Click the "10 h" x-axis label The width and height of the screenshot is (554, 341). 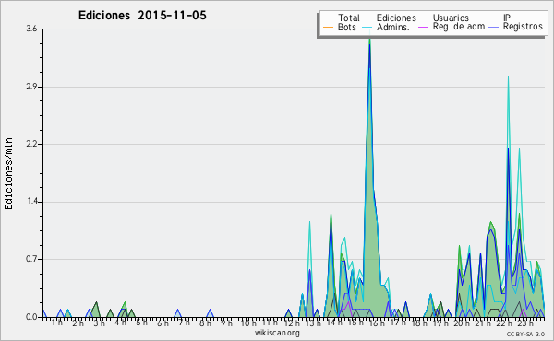click(x=248, y=323)
